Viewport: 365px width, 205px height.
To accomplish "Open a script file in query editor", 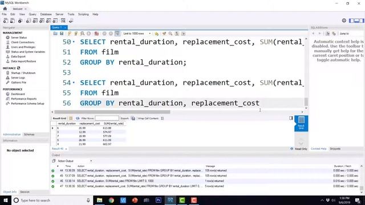I will 55,34.
